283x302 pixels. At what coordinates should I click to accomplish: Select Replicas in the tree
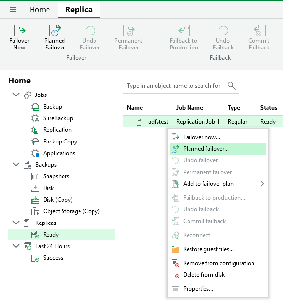coord(46,223)
